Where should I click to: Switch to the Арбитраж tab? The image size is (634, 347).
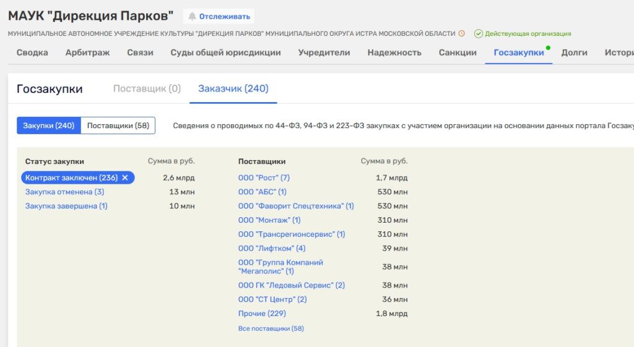(87, 53)
